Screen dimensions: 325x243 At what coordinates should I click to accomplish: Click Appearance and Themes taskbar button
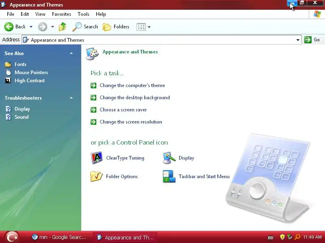point(126,237)
